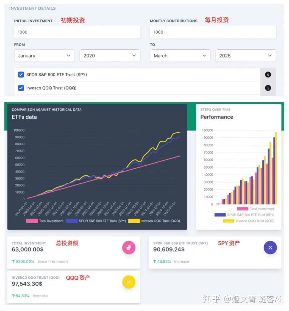
Task: Toggle Total investment legend swatch in ETFs data chart
Action: pos(32,221)
